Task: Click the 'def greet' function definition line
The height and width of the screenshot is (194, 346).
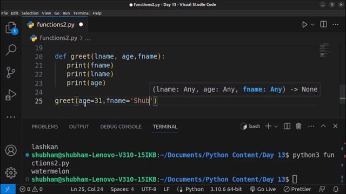Action: click(110, 57)
